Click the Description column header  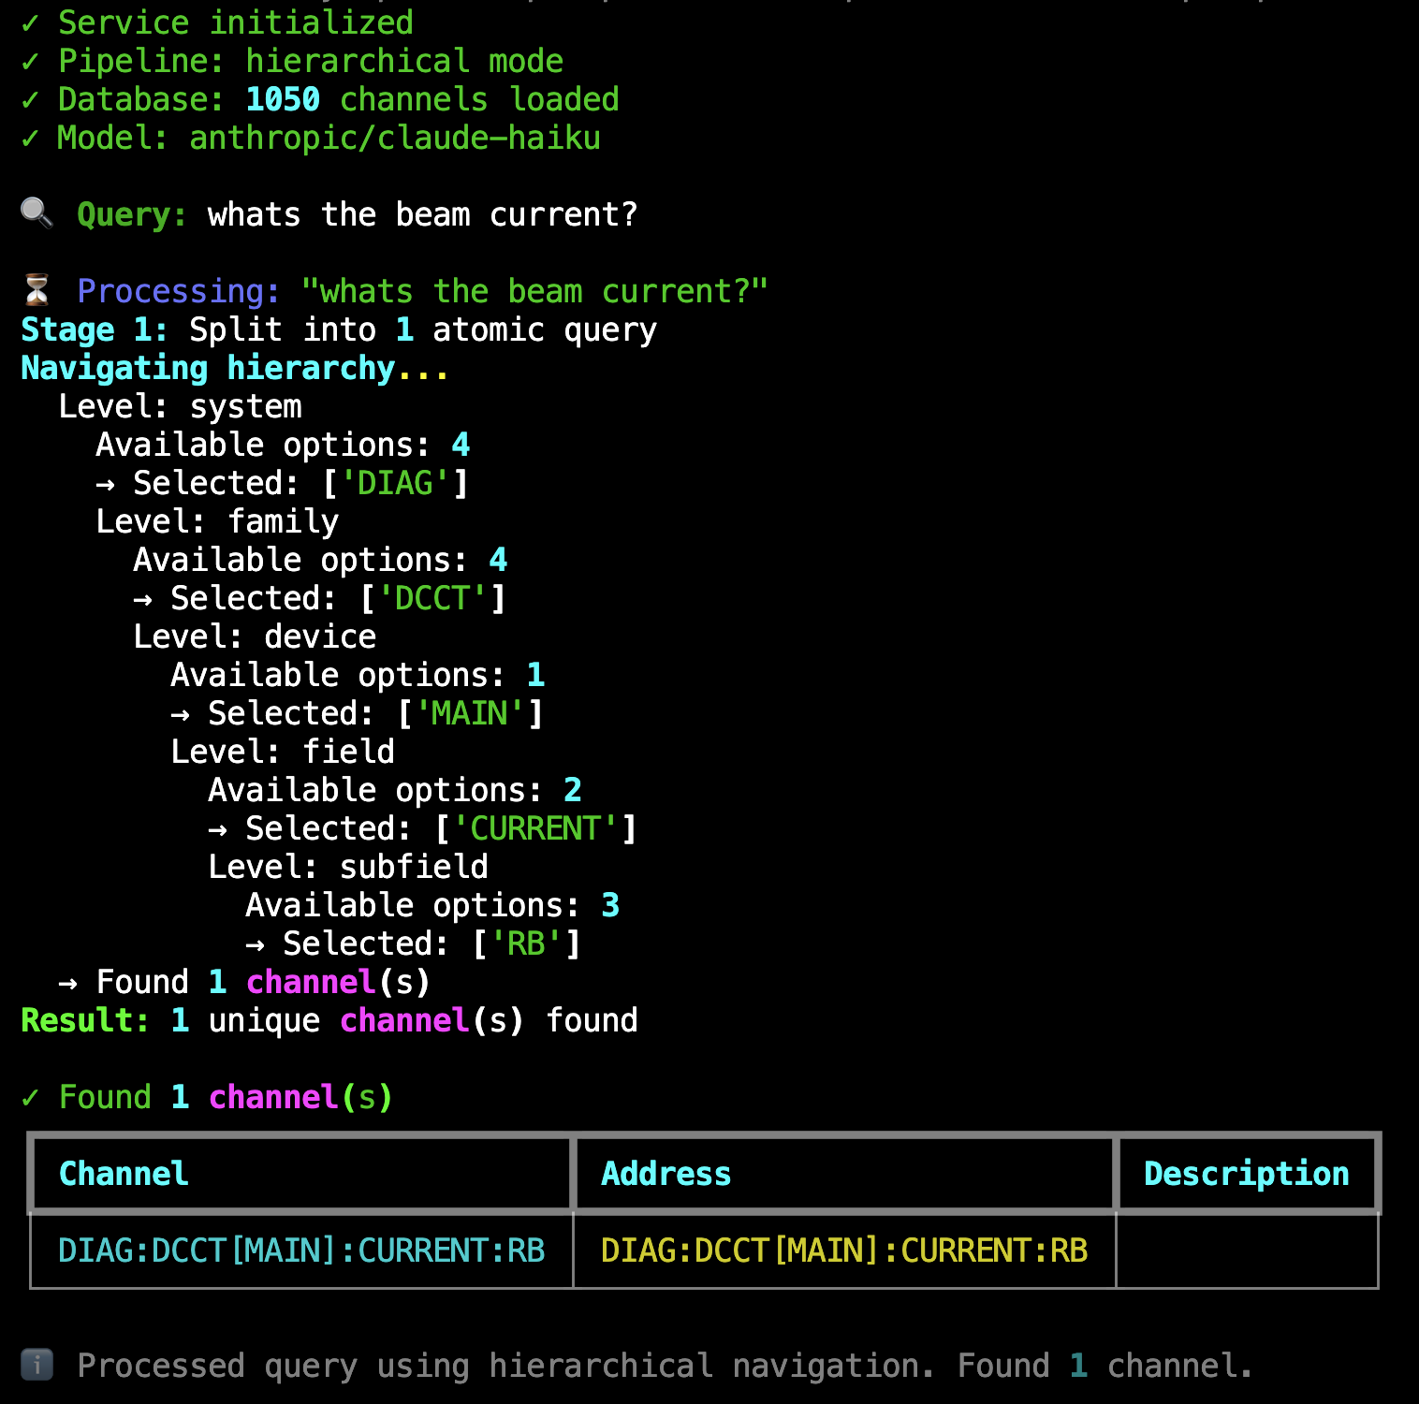[1246, 1174]
